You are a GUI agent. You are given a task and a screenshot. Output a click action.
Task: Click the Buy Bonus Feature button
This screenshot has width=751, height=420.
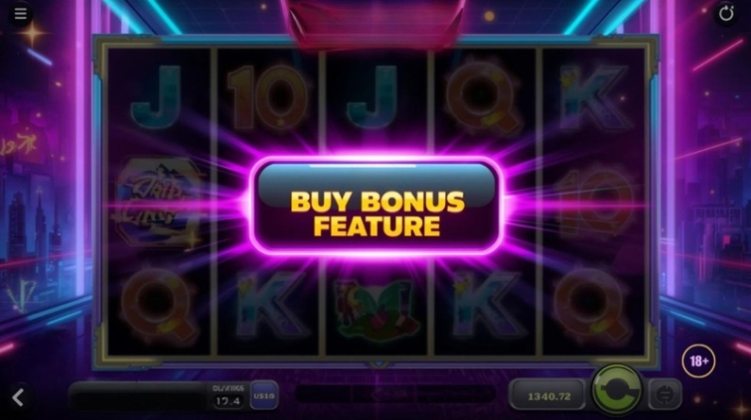tap(377, 206)
